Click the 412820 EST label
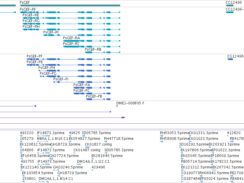Viewport: 244px width, 183px height. point(234,133)
